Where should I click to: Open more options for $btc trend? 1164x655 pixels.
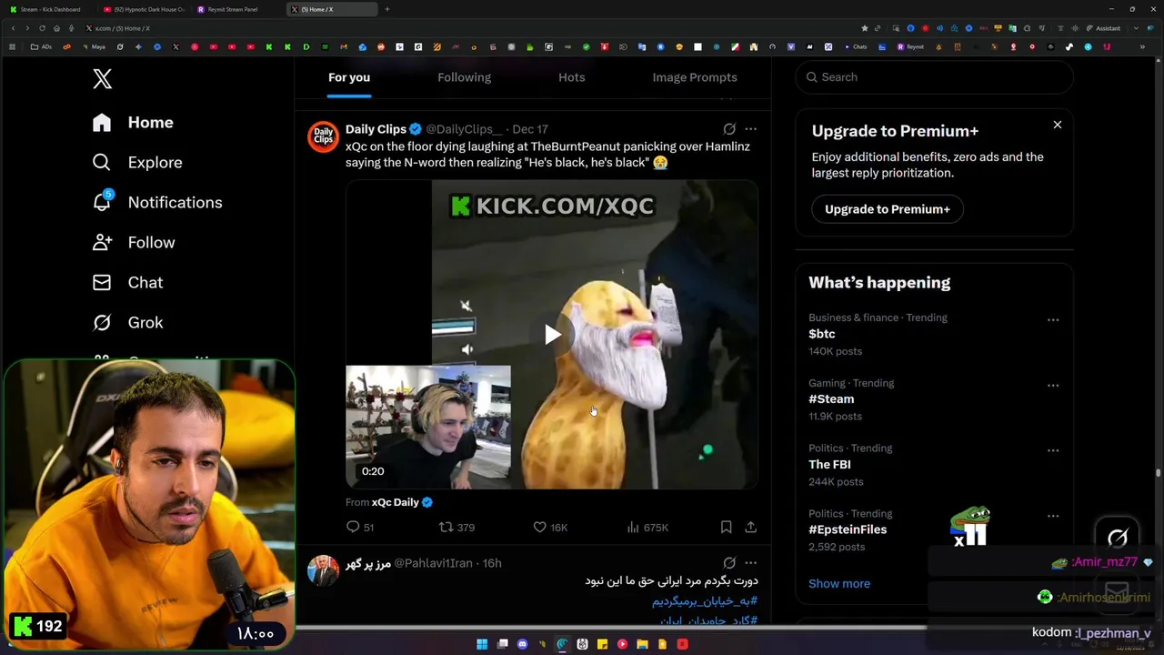coord(1052,320)
